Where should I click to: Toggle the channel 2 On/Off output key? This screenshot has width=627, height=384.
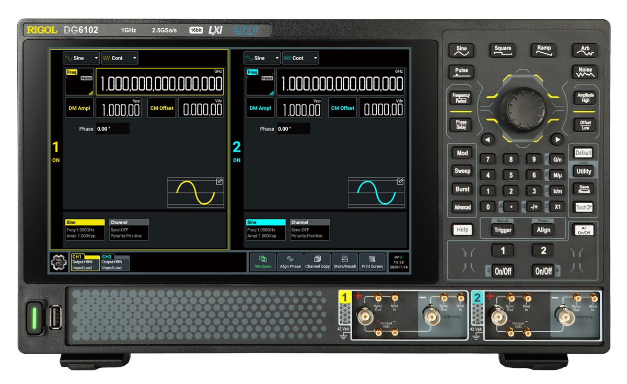(x=543, y=271)
